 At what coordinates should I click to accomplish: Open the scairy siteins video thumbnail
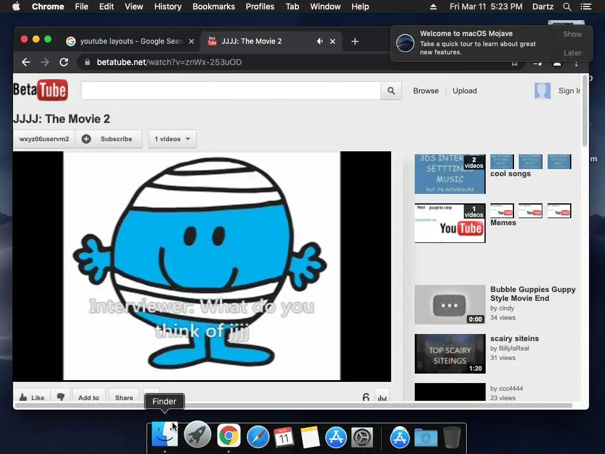[450, 354]
